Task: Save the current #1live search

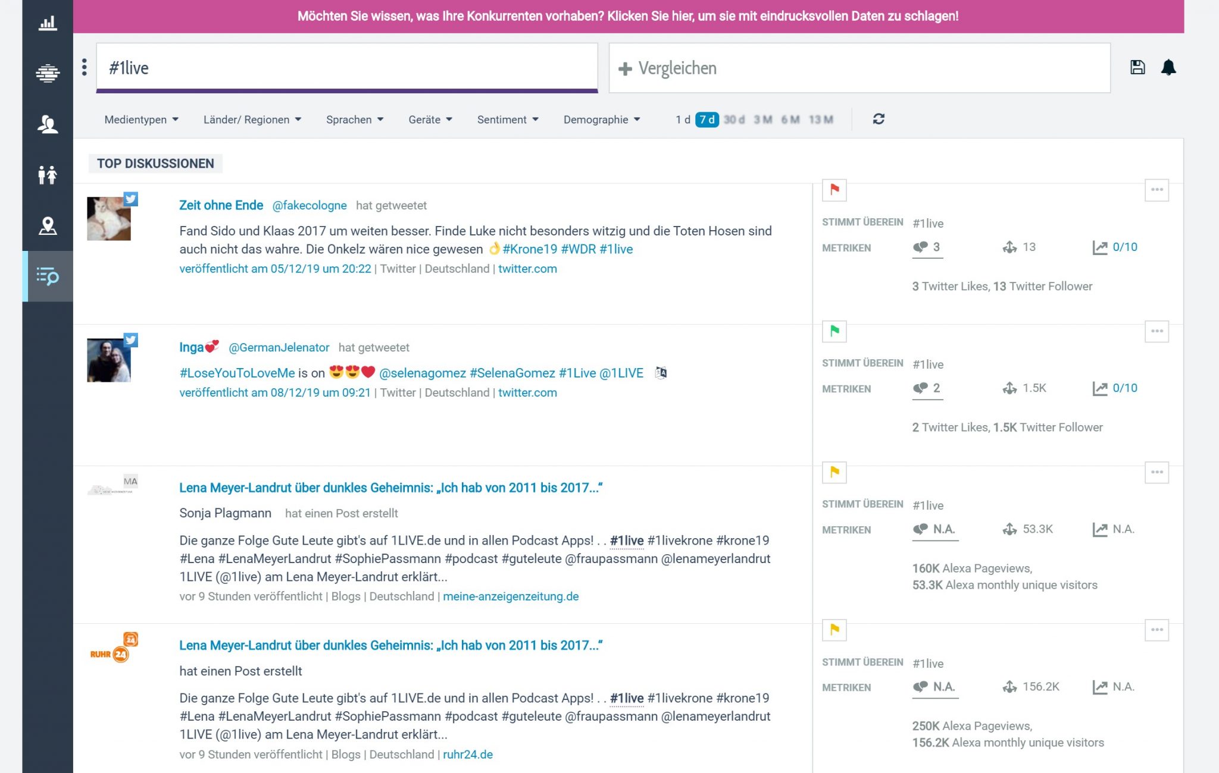Action: (1137, 67)
